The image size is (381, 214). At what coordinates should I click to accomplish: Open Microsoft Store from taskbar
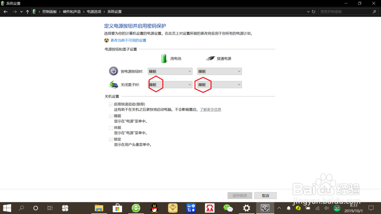coord(117,208)
